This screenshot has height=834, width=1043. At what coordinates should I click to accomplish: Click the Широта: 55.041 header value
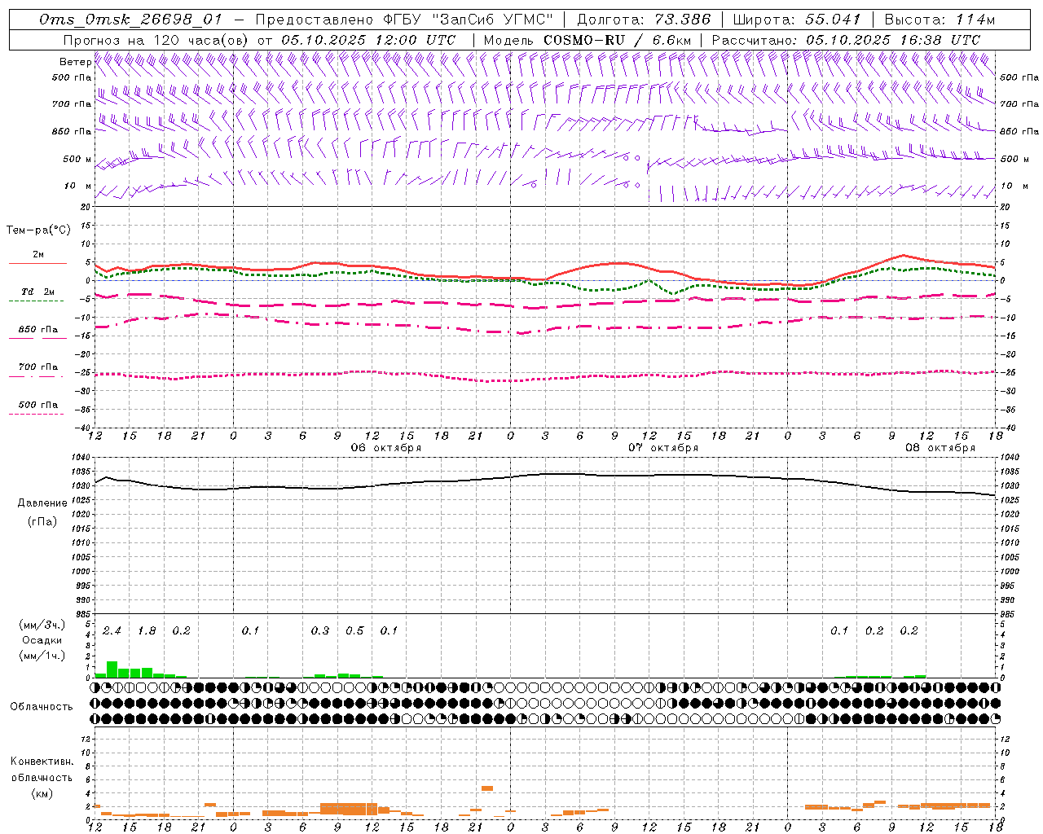797,20
